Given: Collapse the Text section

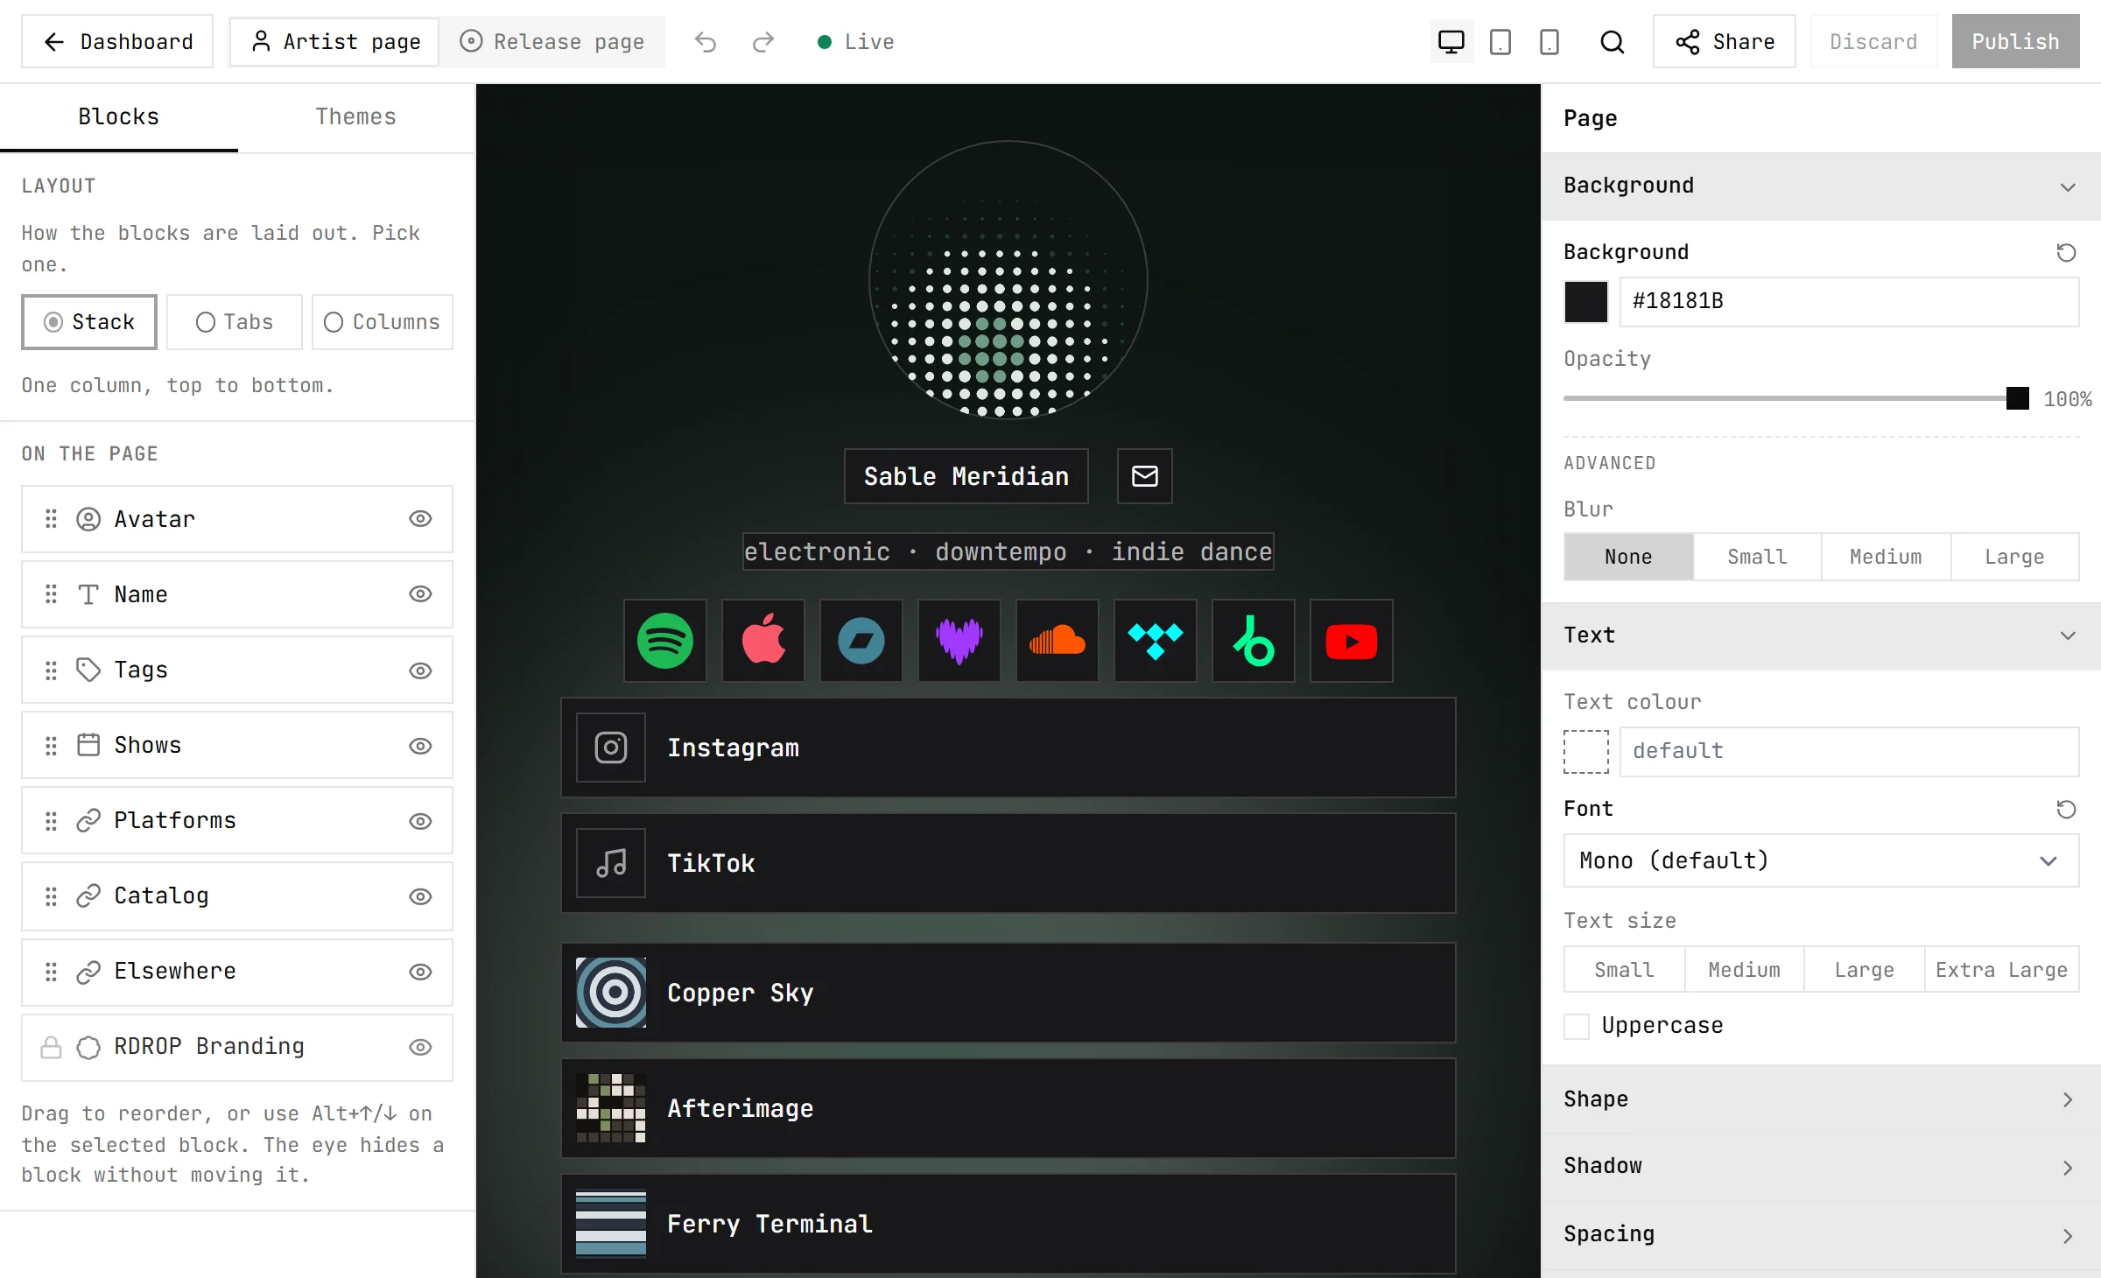Looking at the screenshot, I should 1821,635.
